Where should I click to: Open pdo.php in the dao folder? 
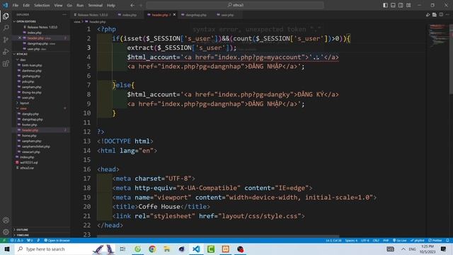point(28,81)
